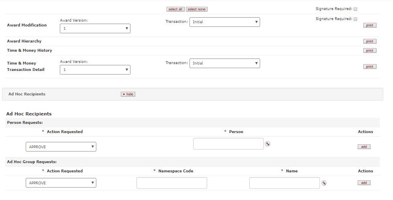The width and height of the screenshot is (393, 200).
Task: Check the top Signature Required checkbox
Action: click(355, 9)
